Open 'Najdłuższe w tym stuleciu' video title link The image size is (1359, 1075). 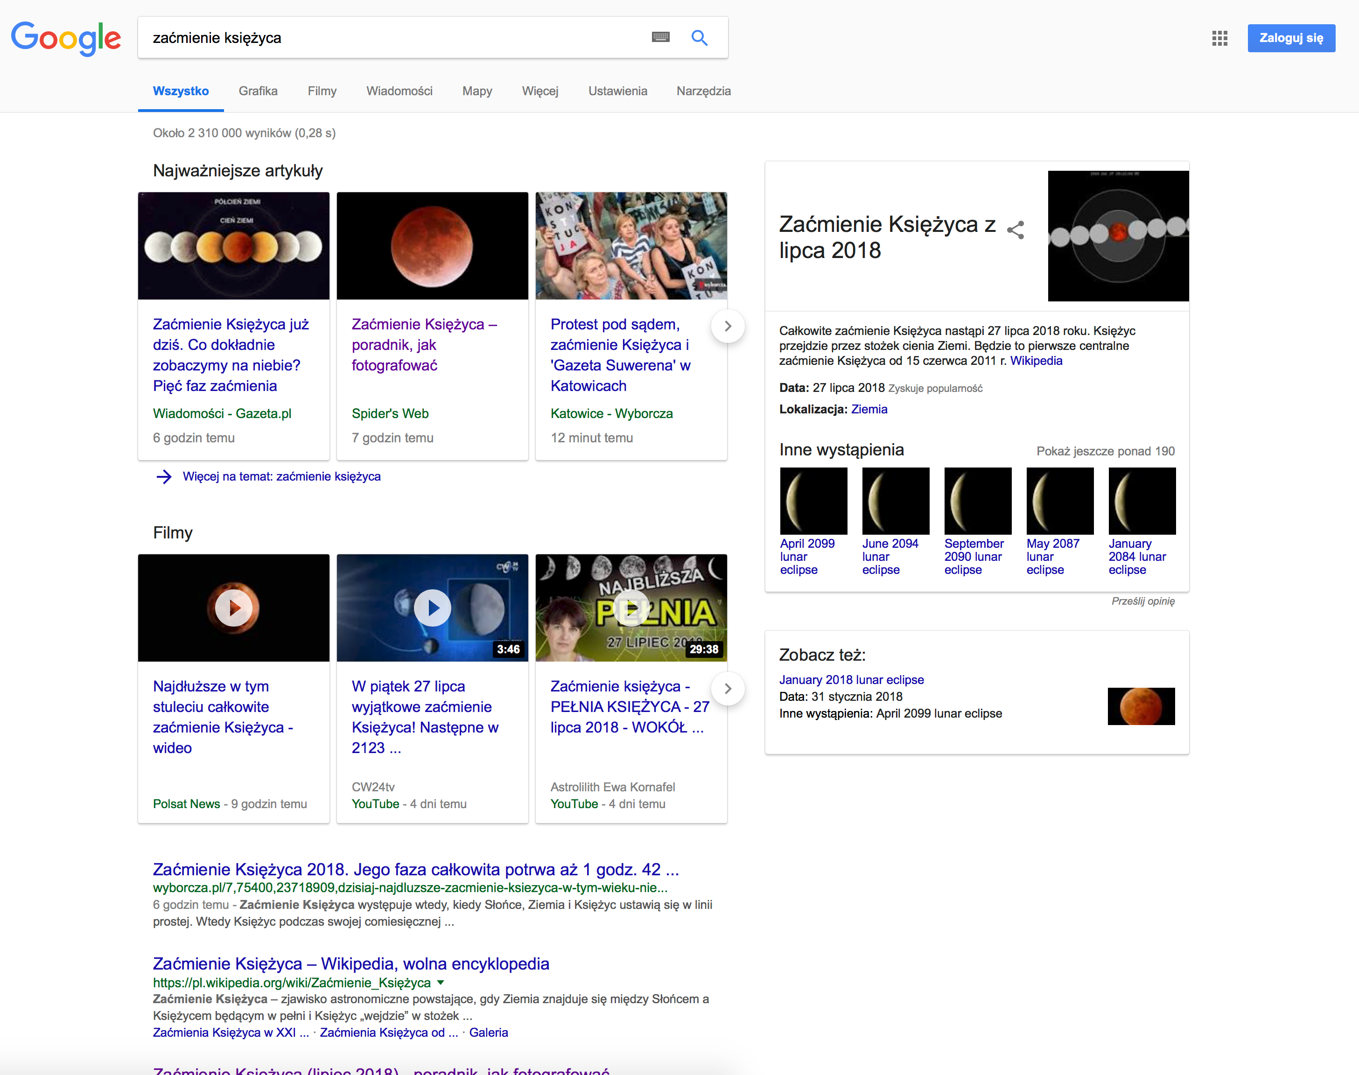223,717
